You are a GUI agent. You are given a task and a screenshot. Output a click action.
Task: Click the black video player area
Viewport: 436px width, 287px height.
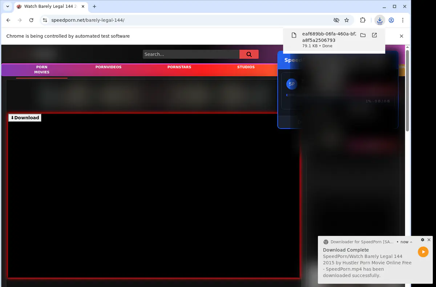click(x=154, y=196)
